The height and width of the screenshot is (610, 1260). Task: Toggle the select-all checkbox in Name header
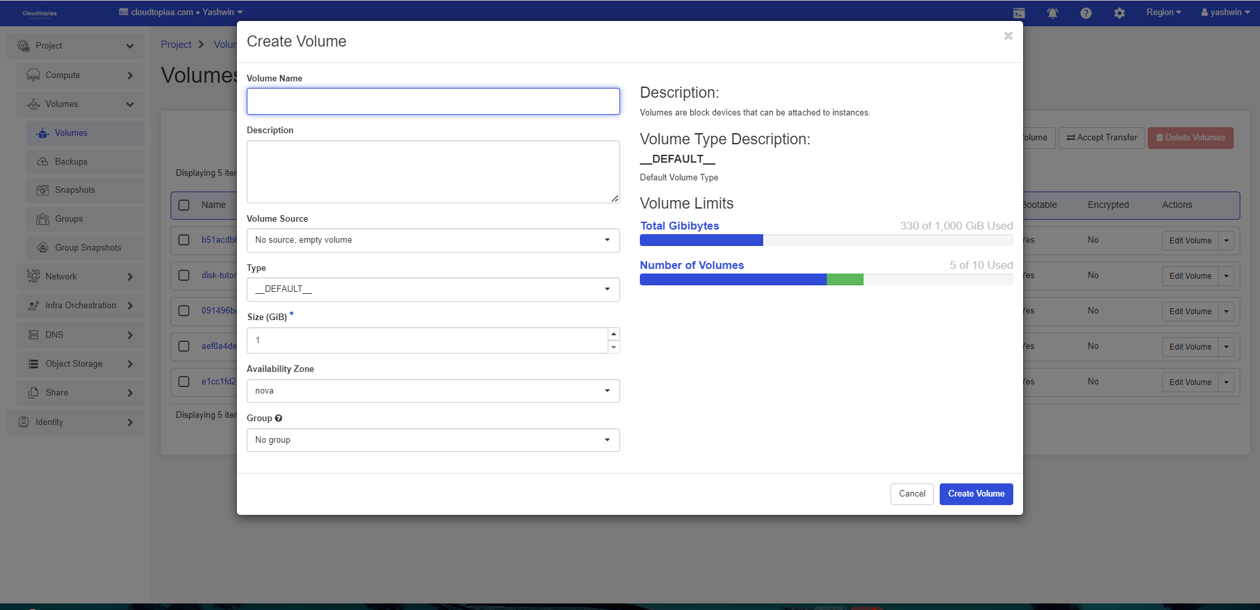pos(184,205)
